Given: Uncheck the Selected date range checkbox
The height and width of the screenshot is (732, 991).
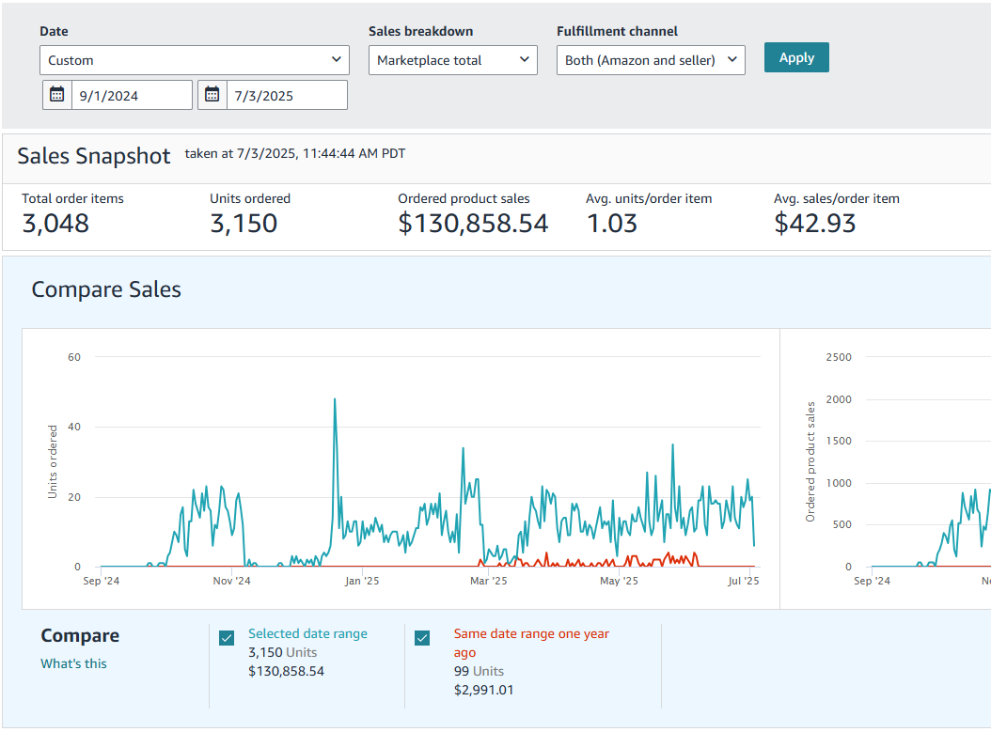Looking at the screenshot, I should (227, 637).
